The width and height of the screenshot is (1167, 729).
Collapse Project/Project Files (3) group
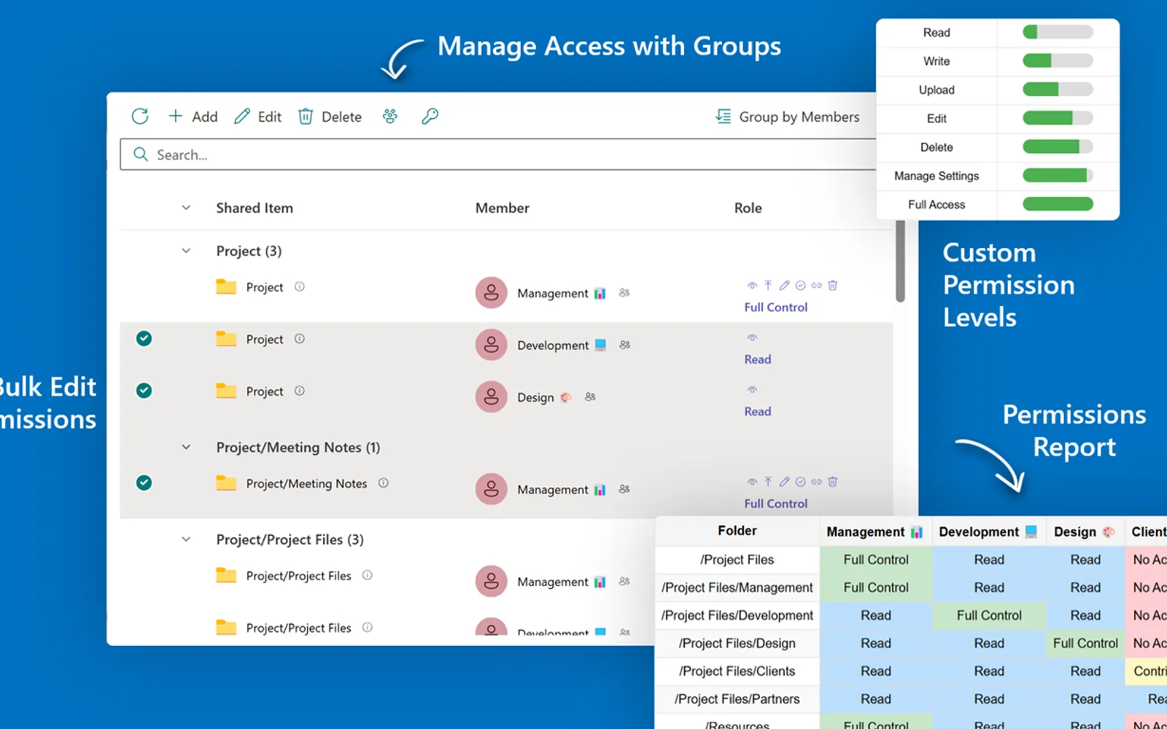coord(186,539)
